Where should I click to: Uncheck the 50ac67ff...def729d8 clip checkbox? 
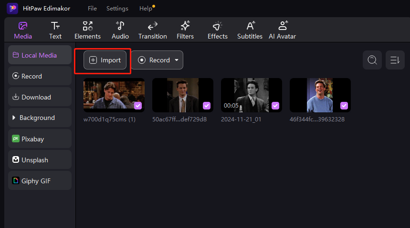[207, 106]
